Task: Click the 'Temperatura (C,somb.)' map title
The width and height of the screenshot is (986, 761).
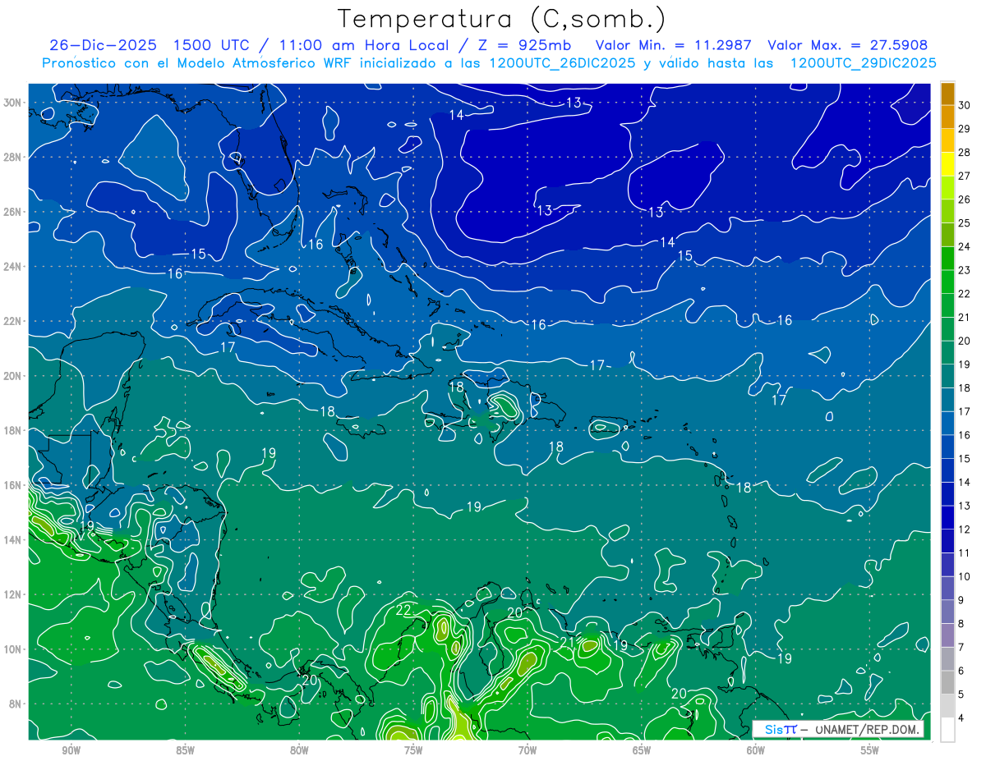Action: click(x=502, y=18)
